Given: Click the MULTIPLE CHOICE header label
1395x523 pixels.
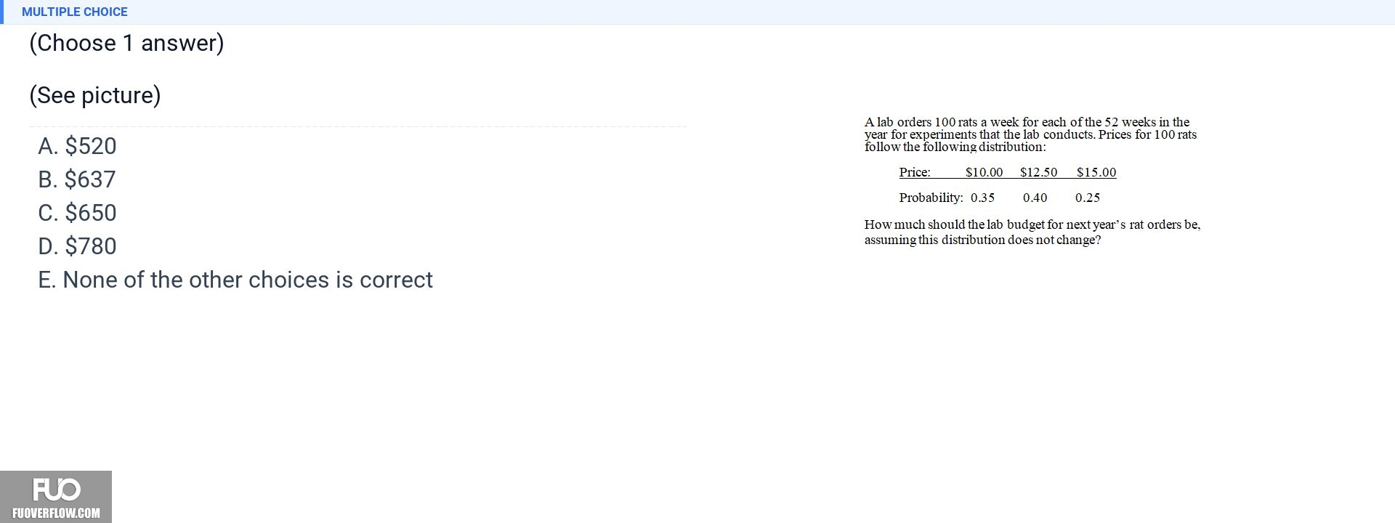Looking at the screenshot, I should pos(75,12).
